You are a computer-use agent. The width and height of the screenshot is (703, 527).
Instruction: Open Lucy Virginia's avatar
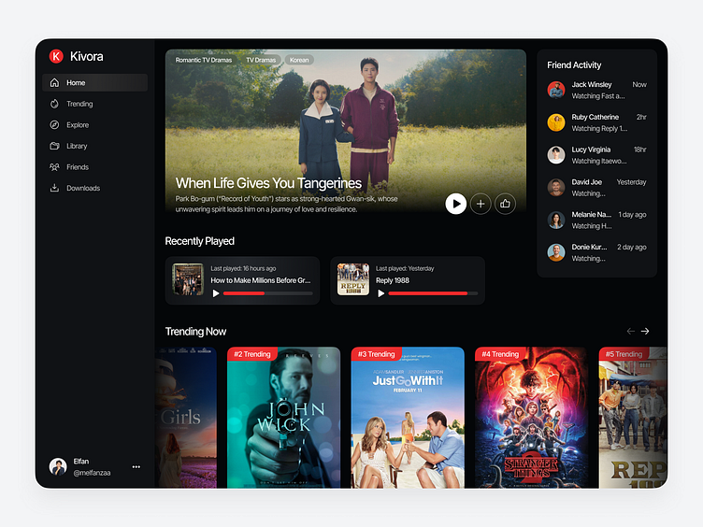pyautogui.click(x=556, y=155)
